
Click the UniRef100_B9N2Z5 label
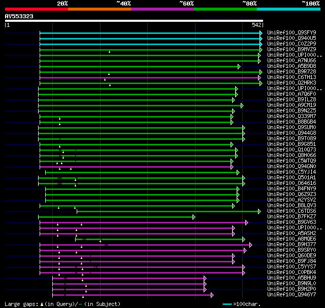tap(291, 111)
